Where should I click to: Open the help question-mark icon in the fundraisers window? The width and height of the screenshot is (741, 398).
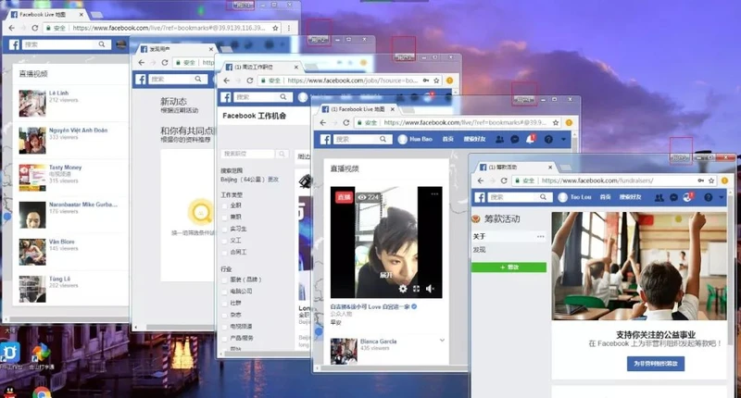pyautogui.click(x=708, y=197)
